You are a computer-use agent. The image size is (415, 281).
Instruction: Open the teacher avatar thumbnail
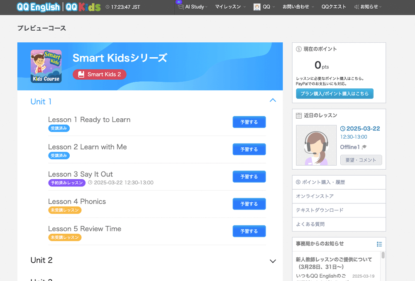point(316,145)
